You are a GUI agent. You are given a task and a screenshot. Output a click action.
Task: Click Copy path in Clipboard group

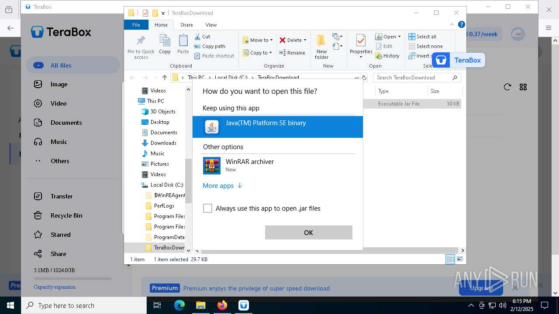click(210, 46)
